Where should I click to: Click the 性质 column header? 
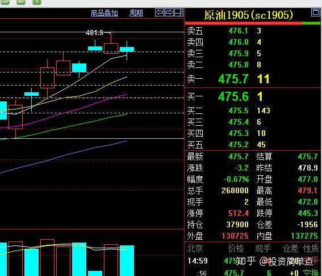tap(311, 249)
